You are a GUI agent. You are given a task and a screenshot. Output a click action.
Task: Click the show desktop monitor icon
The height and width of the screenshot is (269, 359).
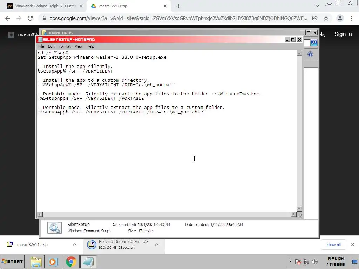(x=355, y=261)
